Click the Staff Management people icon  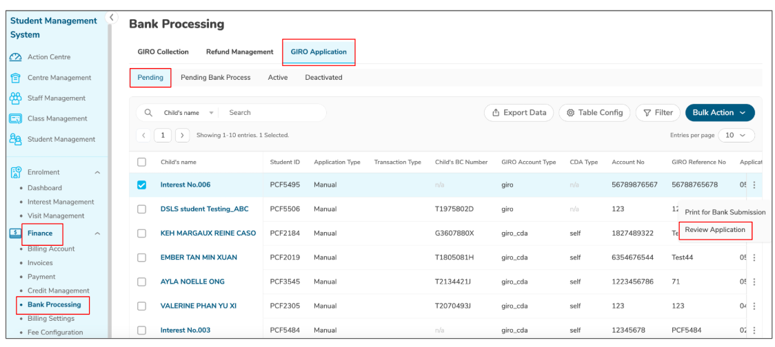tap(15, 98)
